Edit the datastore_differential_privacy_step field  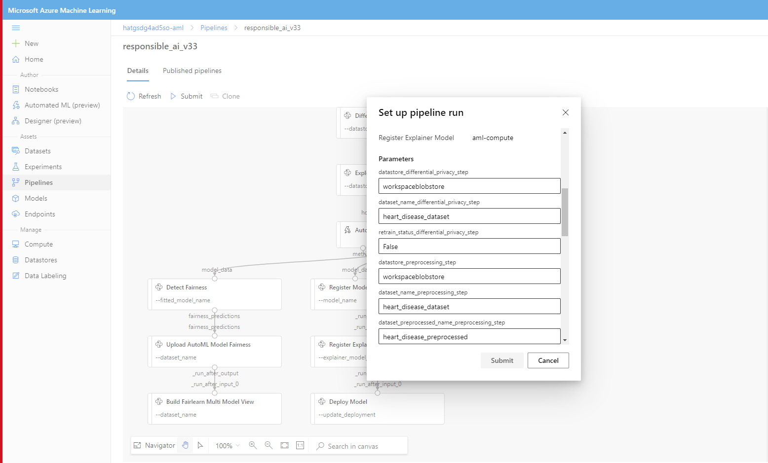[x=469, y=186]
